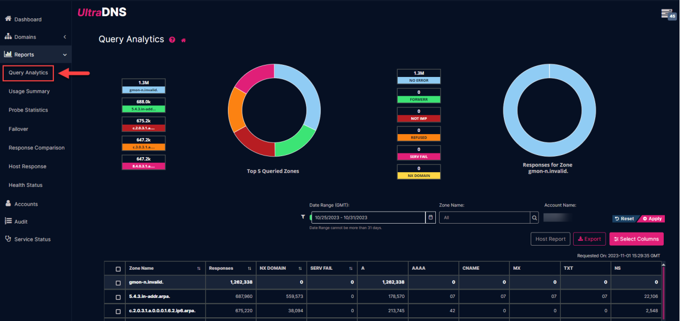
Task: Collapse the Domains sidebar section
Action: pyautogui.click(x=65, y=37)
